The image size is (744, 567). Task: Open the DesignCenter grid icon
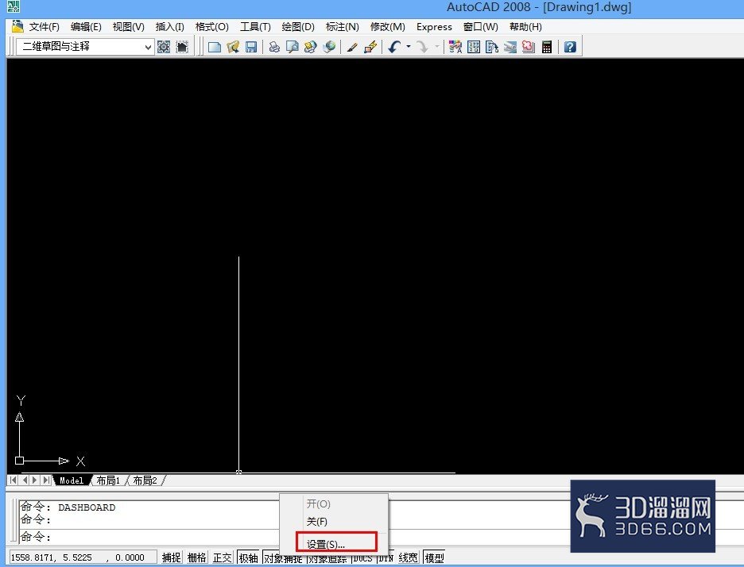click(474, 47)
